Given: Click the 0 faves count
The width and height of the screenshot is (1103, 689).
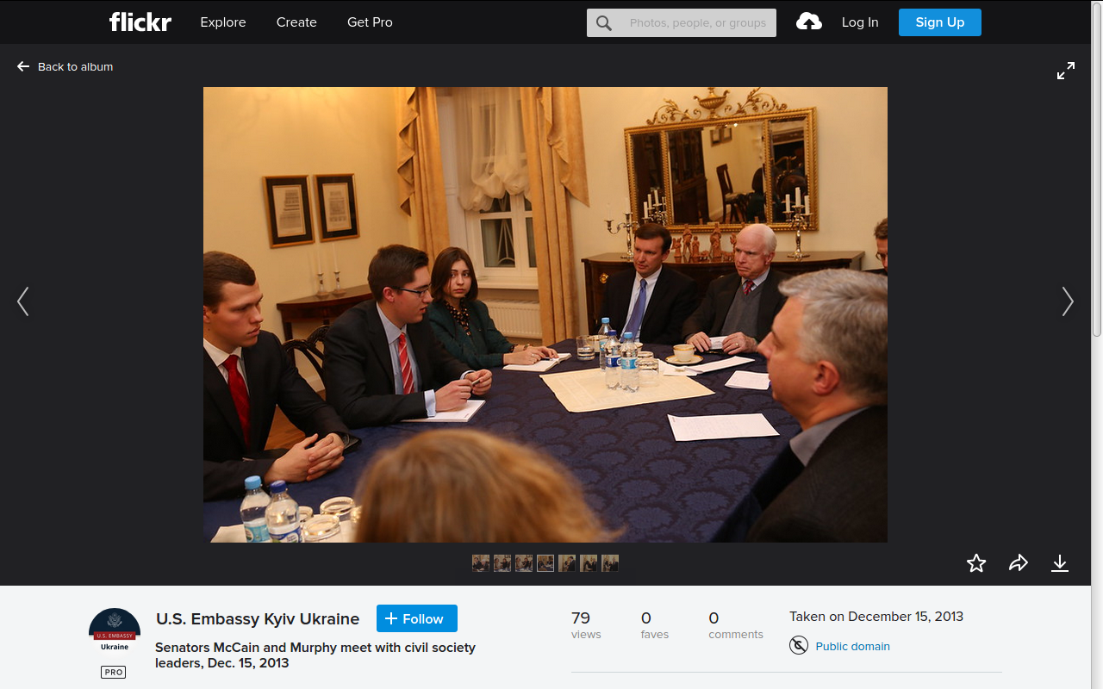Looking at the screenshot, I should tap(655, 625).
